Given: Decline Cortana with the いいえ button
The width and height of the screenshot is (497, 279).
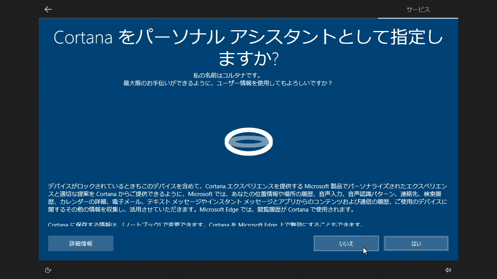Looking at the screenshot, I should [346, 243].
